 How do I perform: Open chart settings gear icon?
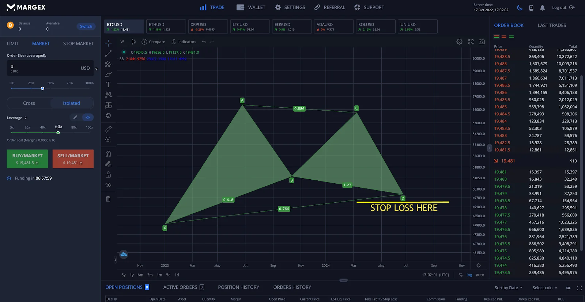click(459, 42)
